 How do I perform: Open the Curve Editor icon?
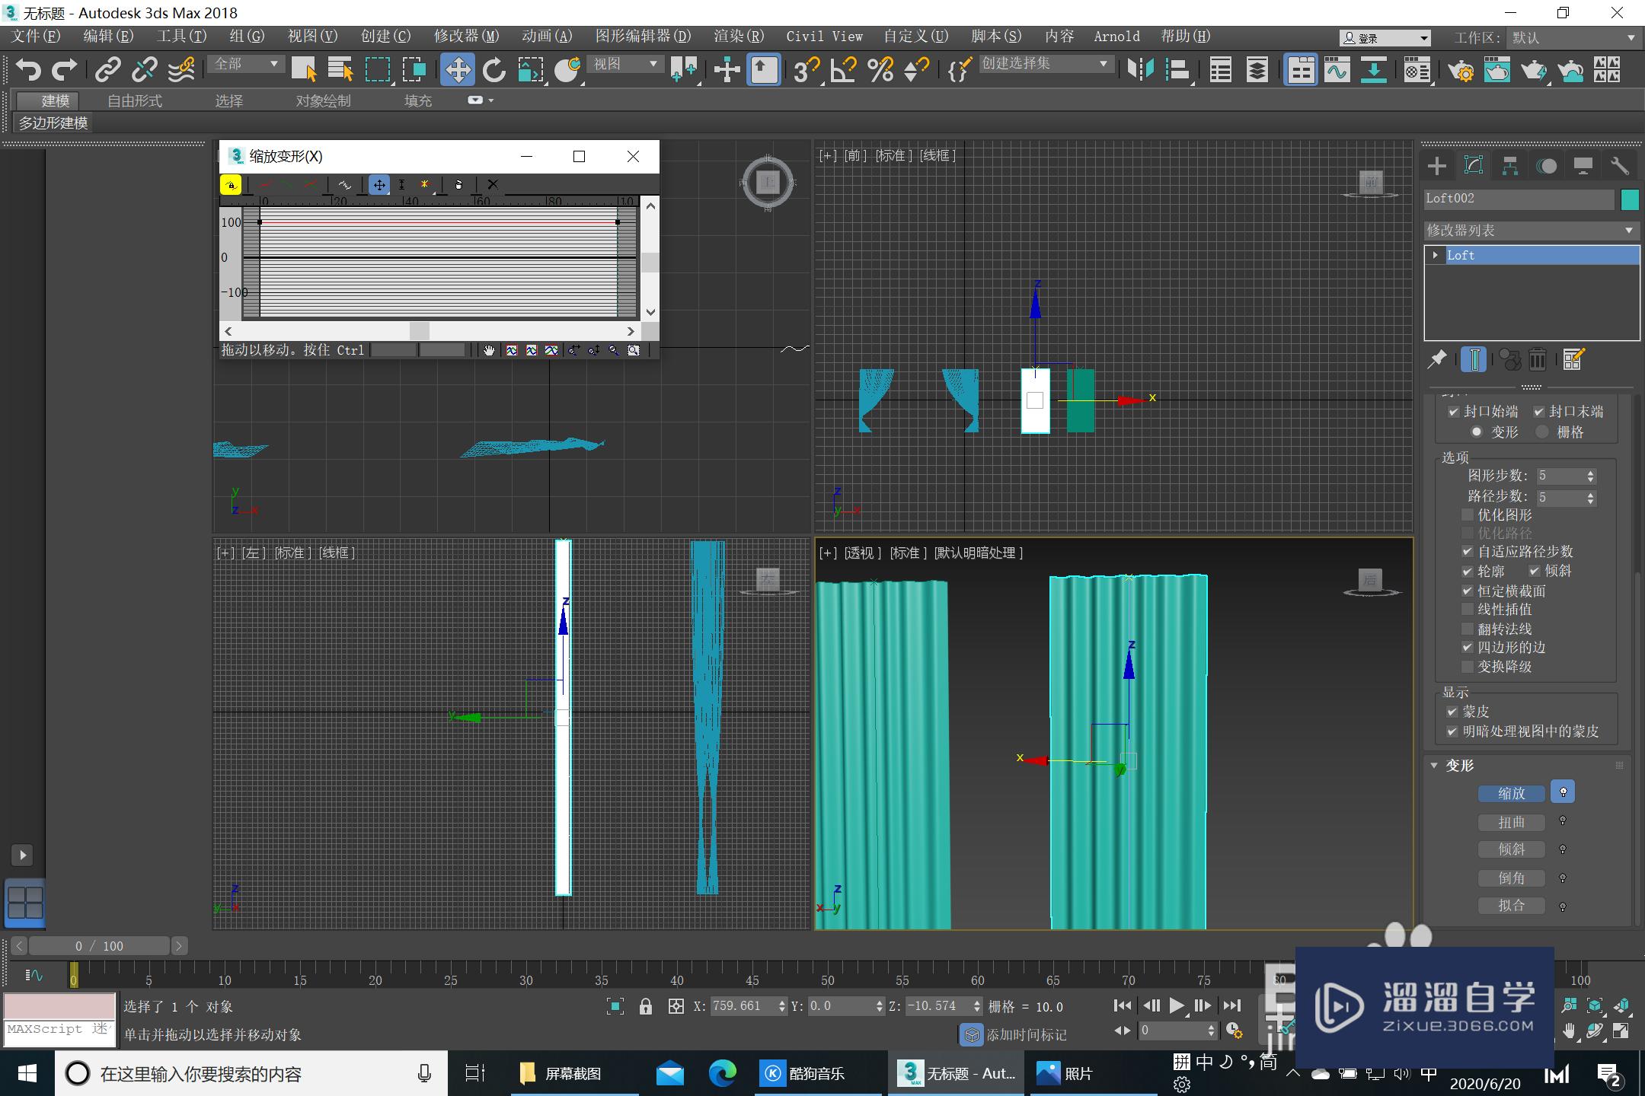click(x=1337, y=70)
